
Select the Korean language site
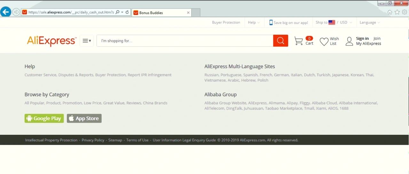click(x=357, y=75)
